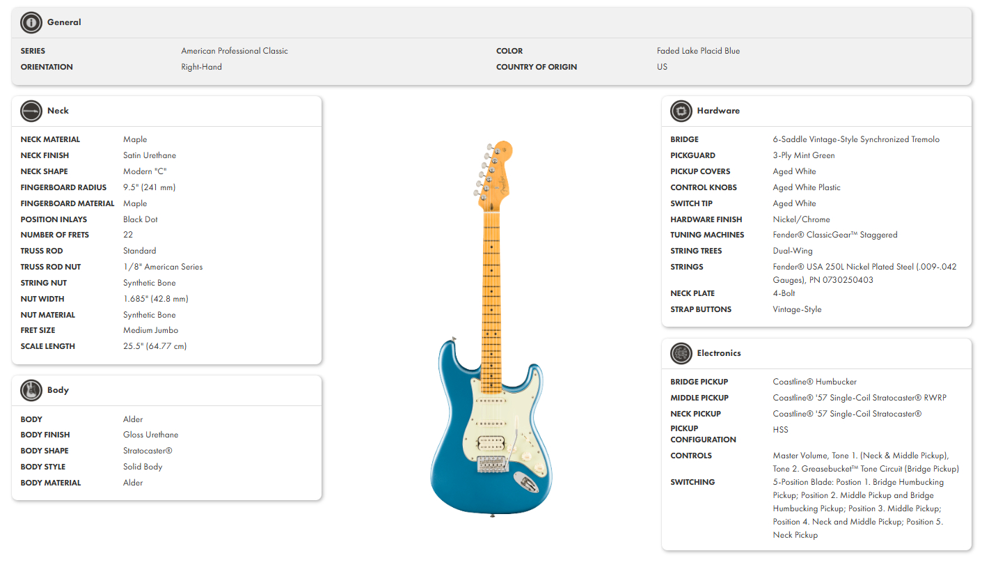Image resolution: width=982 pixels, height=567 pixels.
Task: Select the tuning machines icon near Hardware
Action: tap(681, 111)
